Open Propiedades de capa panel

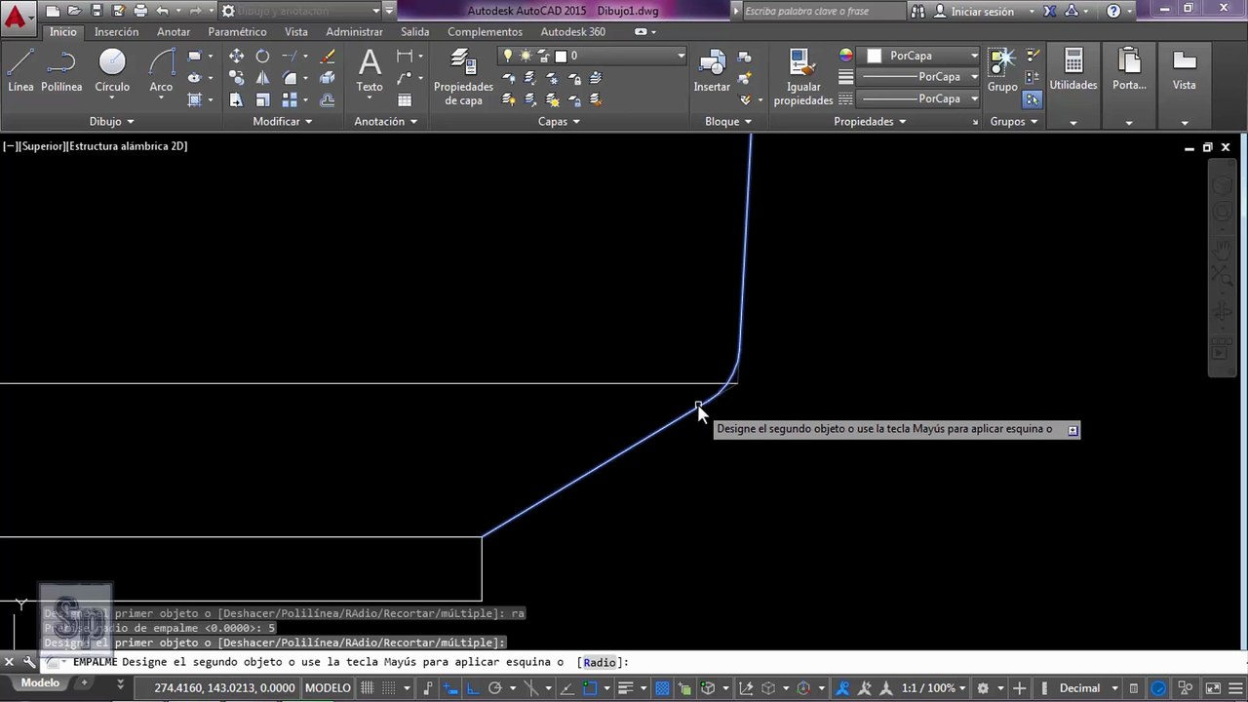pyautogui.click(x=463, y=78)
